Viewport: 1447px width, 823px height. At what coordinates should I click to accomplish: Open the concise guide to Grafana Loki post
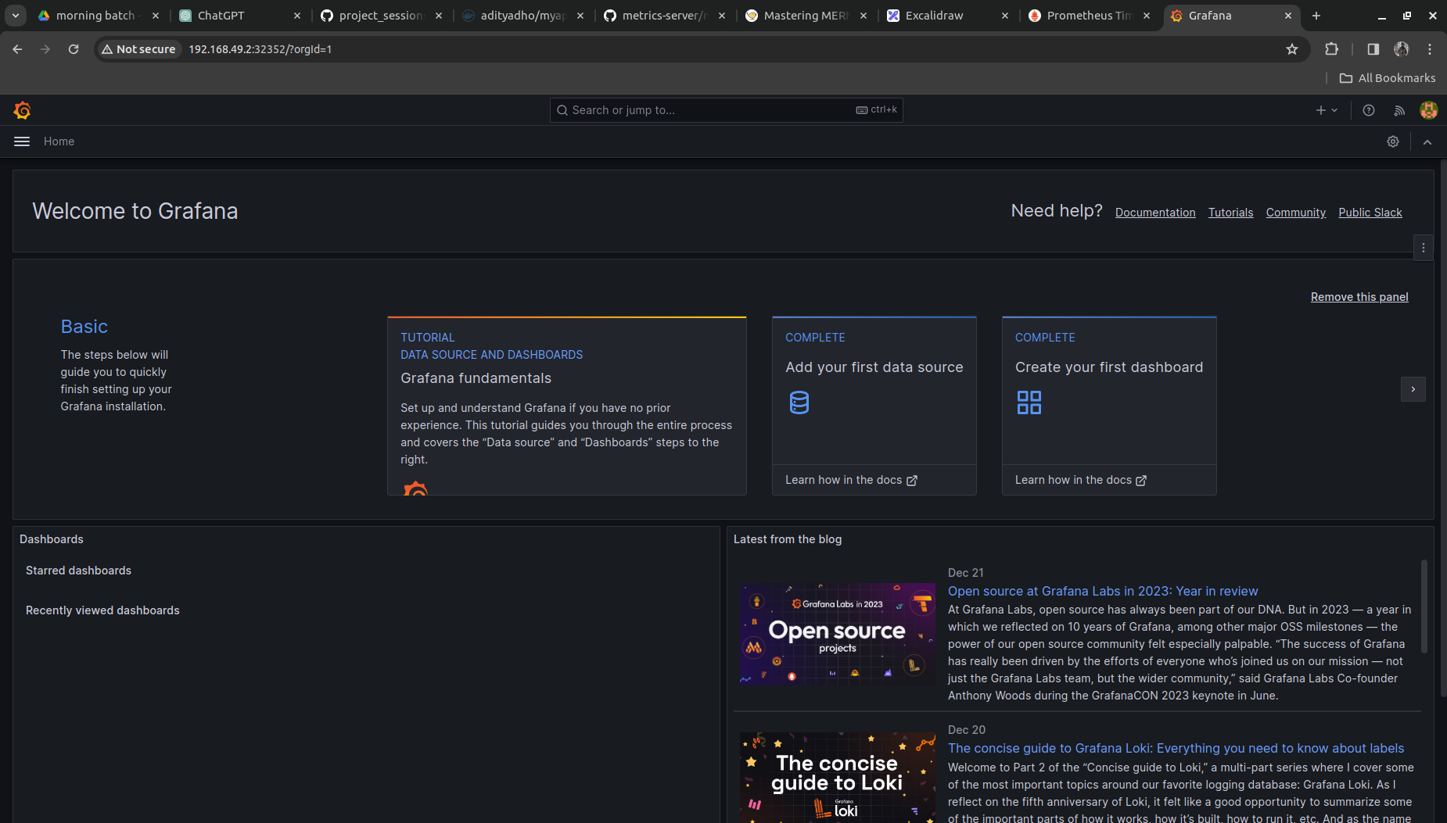coord(1176,749)
